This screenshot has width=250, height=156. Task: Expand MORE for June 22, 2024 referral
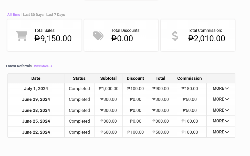pos(221,132)
